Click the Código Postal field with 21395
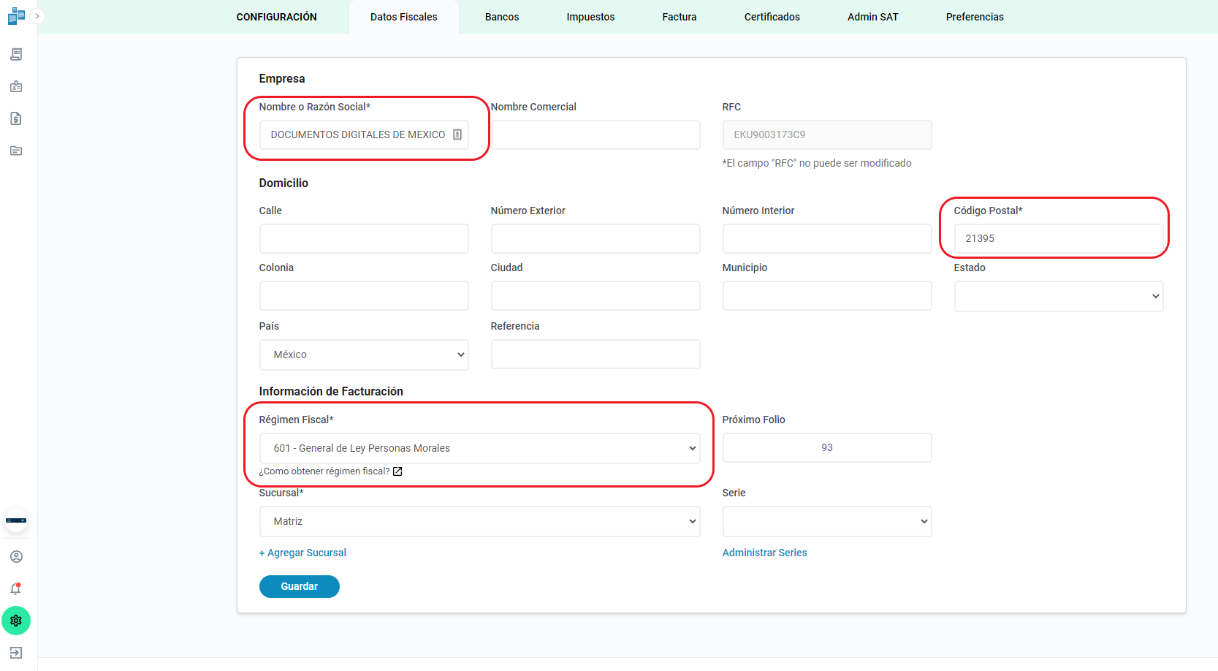The width and height of the screenshot is (1218, 671). coord(1059,238)
